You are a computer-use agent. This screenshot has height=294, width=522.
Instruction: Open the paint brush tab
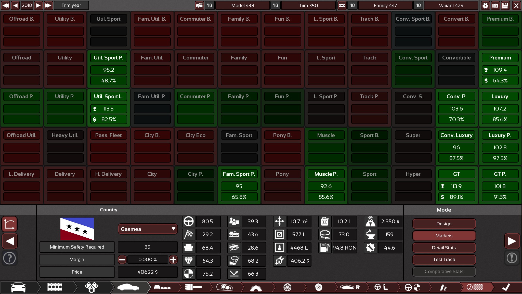click(193, 287)
